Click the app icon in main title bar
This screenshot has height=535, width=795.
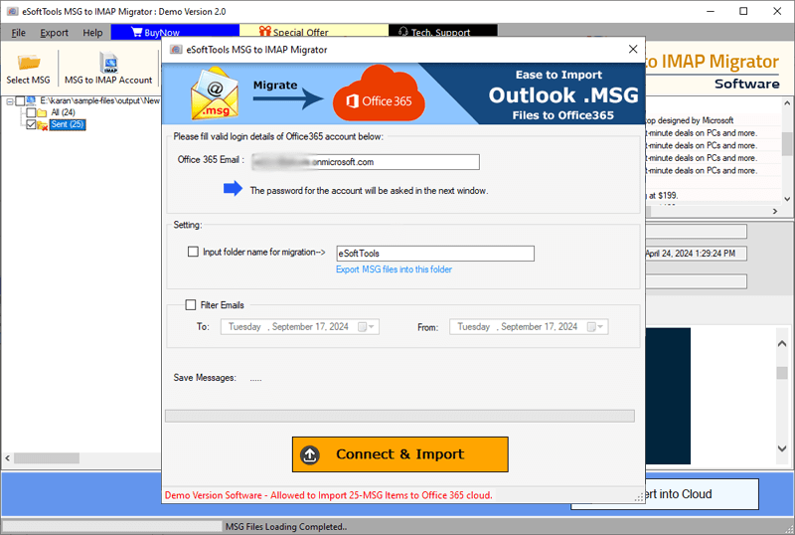click(12, 11)
